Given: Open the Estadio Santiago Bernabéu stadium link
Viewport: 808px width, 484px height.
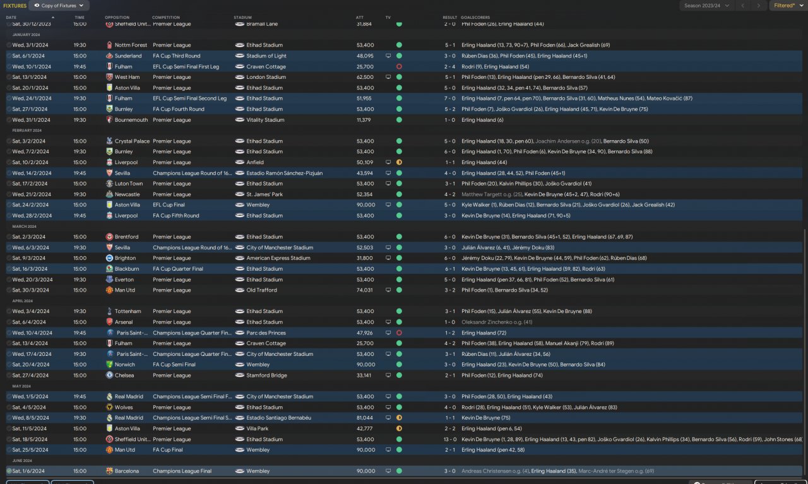Looking at the screenshot, I should pyautogui.click(x=278, y=418).
